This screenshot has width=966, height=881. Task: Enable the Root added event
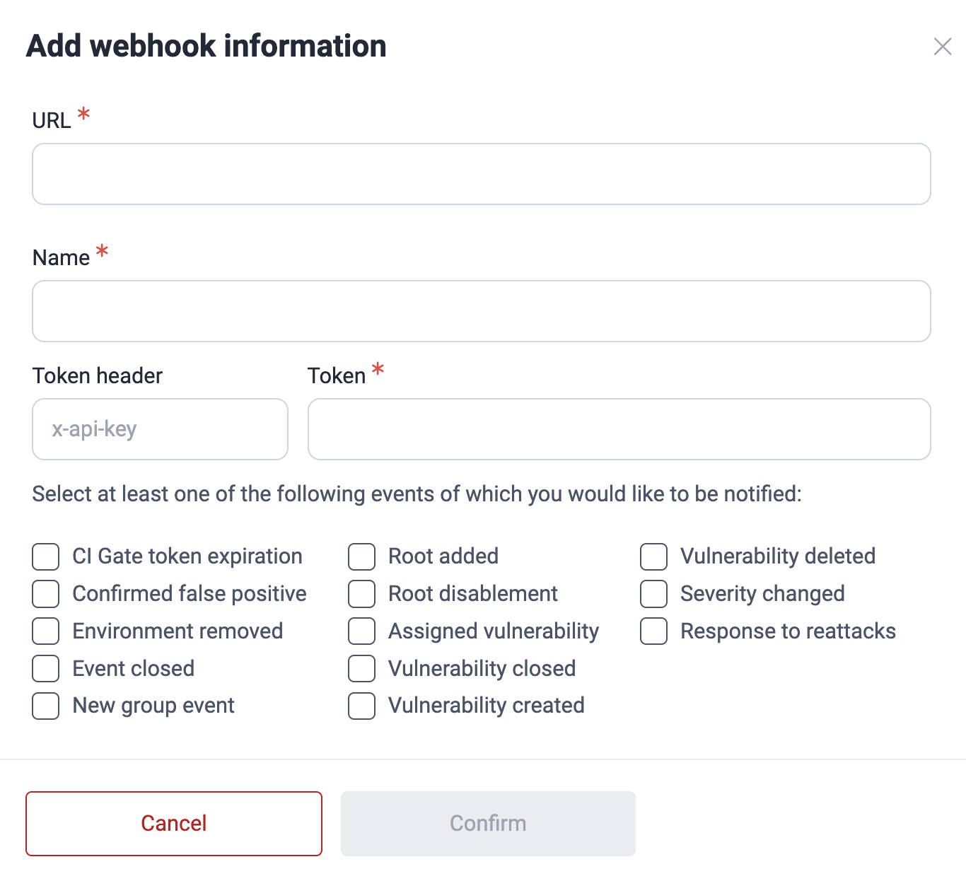[x=361, y=556]
